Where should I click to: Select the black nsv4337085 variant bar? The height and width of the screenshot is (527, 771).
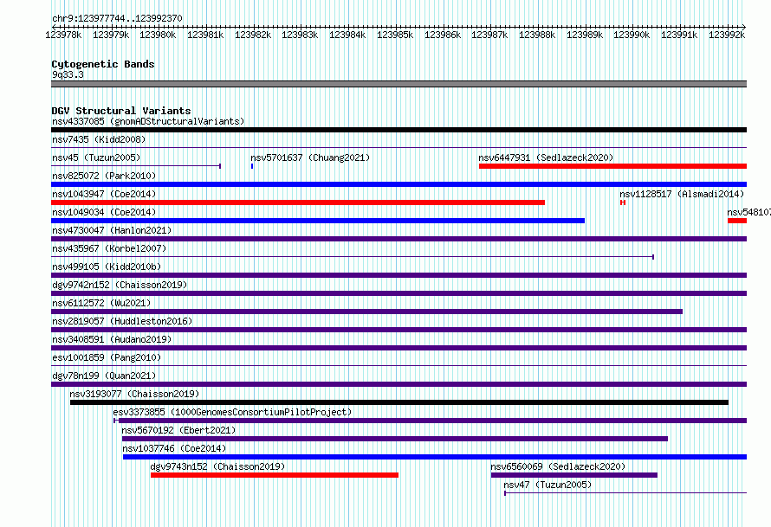(398, 130)
